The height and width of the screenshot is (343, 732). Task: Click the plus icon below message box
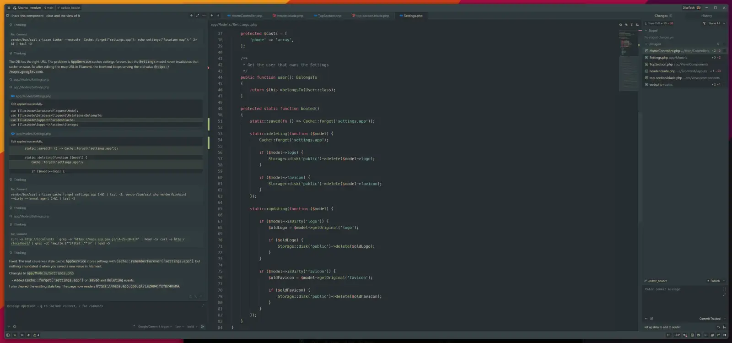pos(9,327)
